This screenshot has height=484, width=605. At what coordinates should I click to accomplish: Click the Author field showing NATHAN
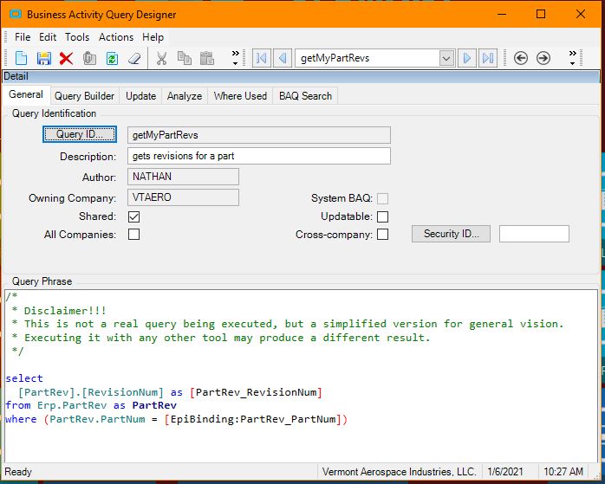(183, 177)
